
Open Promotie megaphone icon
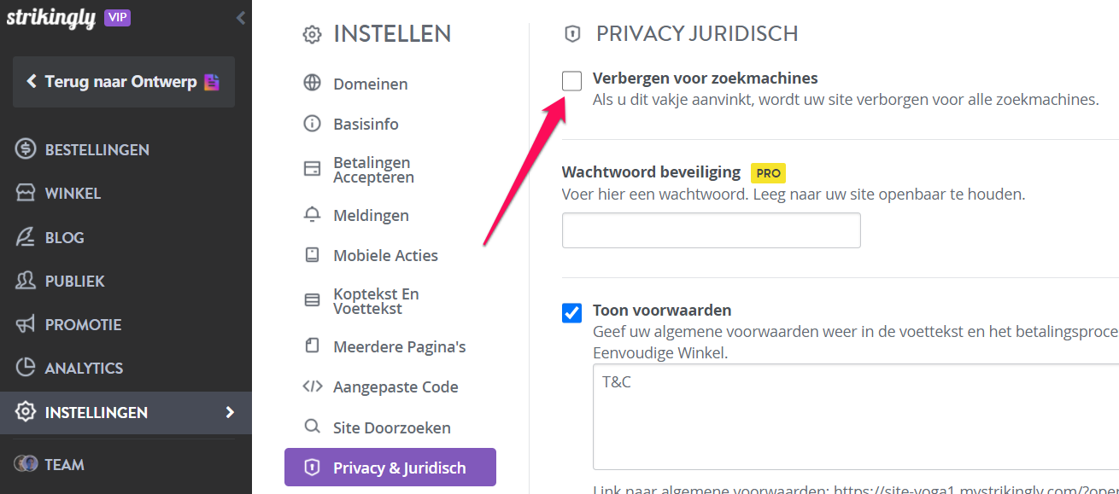[x=26, y=324]
